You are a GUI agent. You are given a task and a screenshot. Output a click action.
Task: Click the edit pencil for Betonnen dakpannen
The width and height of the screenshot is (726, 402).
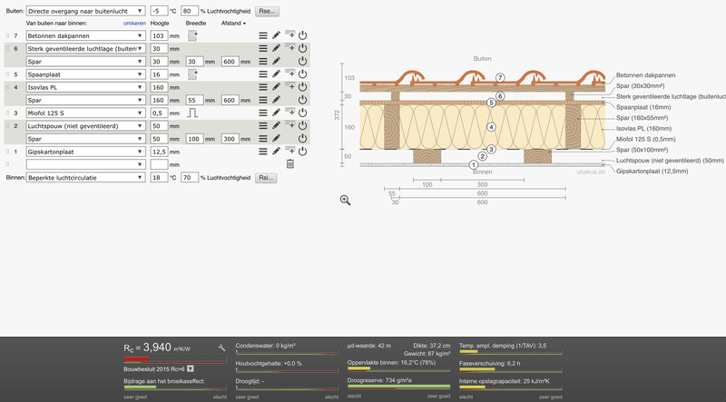tap(277, 35)
